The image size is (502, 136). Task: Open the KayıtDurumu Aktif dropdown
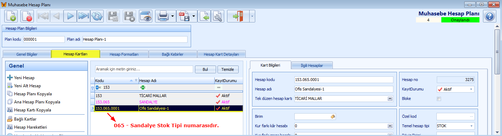coord(471,89)
